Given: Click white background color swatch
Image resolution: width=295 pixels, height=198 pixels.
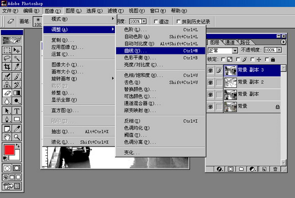Looking at the screenshot, I should pos(17,157).
